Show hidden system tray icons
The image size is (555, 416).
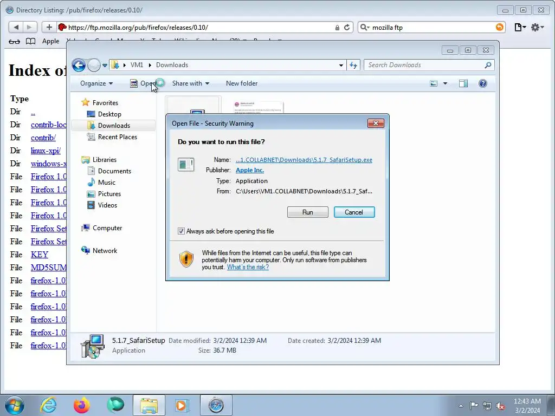click(461, 406)
